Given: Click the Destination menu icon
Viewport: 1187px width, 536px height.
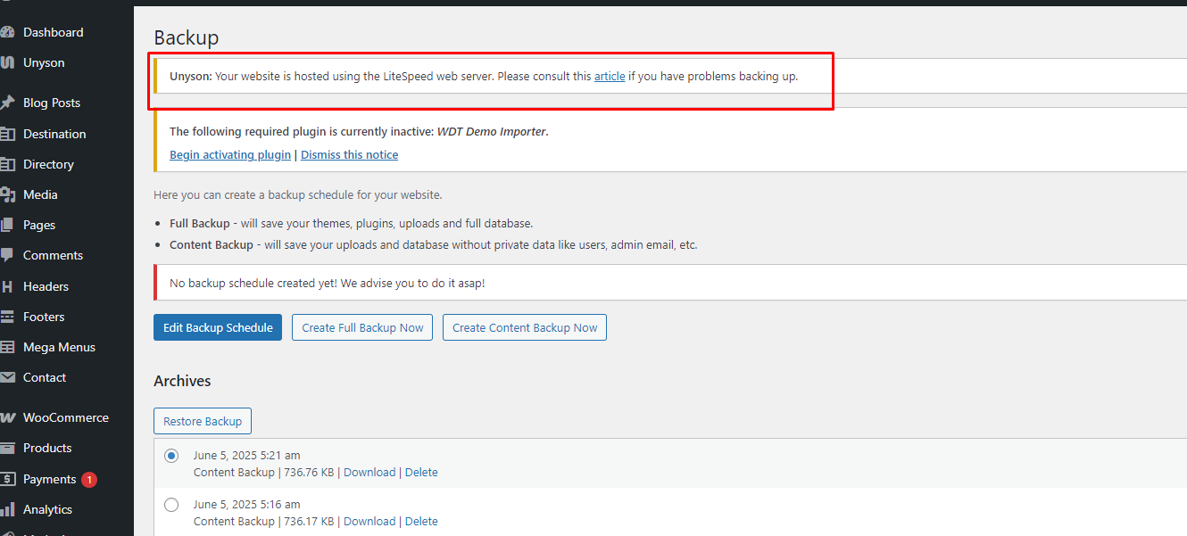Looking at the screenshot, I should point(7,134).
